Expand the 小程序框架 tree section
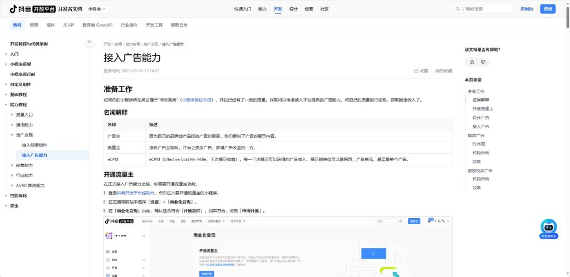This screenshot has height=277, width=570. click(x=6, y=64)
